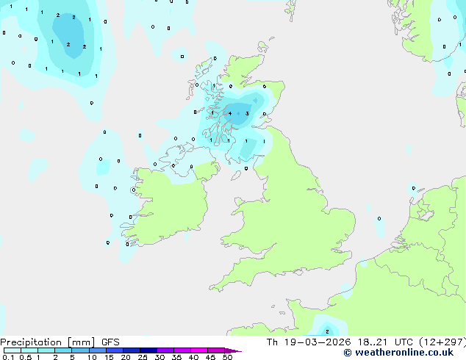Click the 30–35 mm purple legend swatch
Image resolution: width=466 pixels, height=360 pixels.
165,350
